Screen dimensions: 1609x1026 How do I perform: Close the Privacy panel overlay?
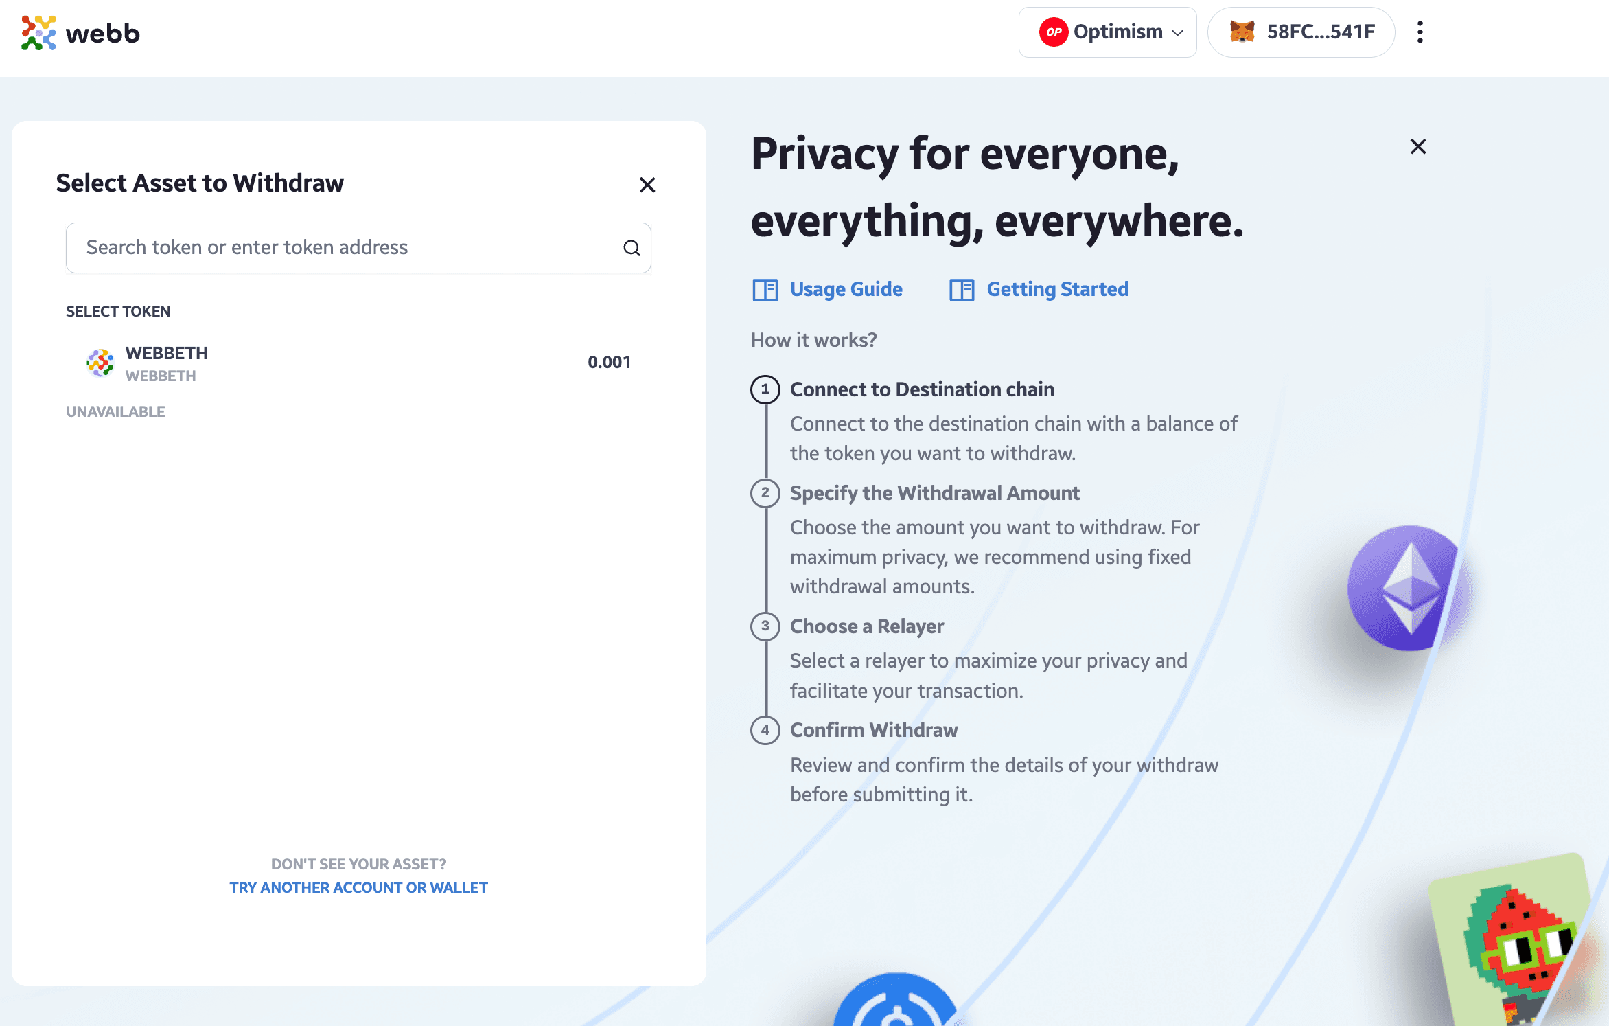1417,146
